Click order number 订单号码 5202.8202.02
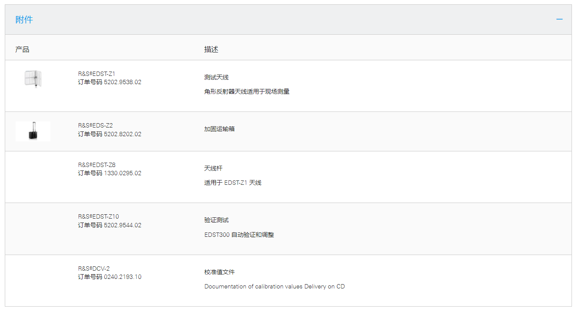The width and height of the screenshot is (575, 311). [109, 134]
